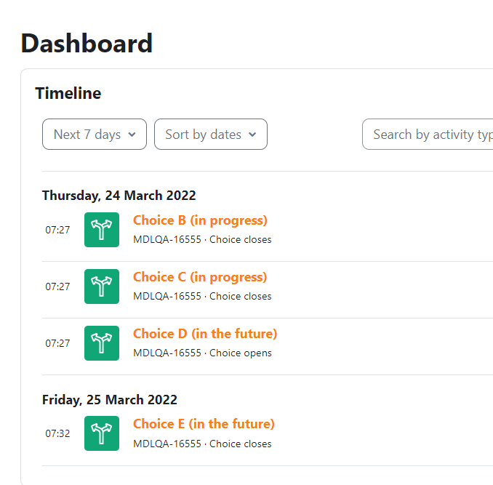Click Thursday, 24 March 2022 date header

(119, 196)
